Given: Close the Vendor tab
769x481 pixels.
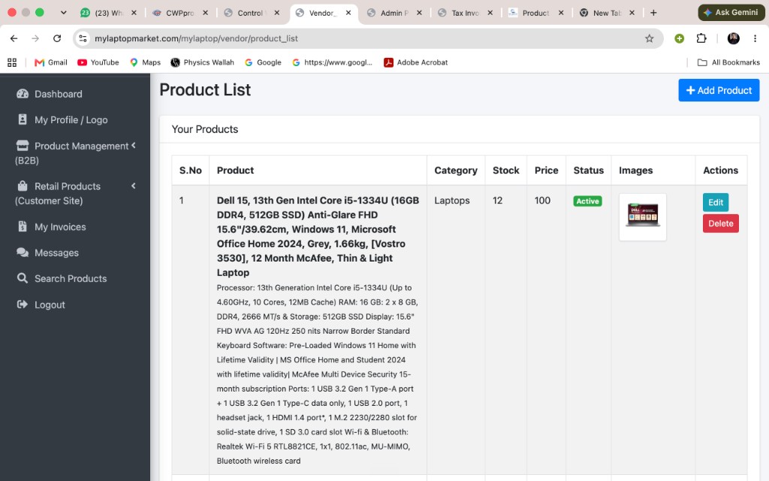Looking at the screenshot, I should (x=348, y=13).
